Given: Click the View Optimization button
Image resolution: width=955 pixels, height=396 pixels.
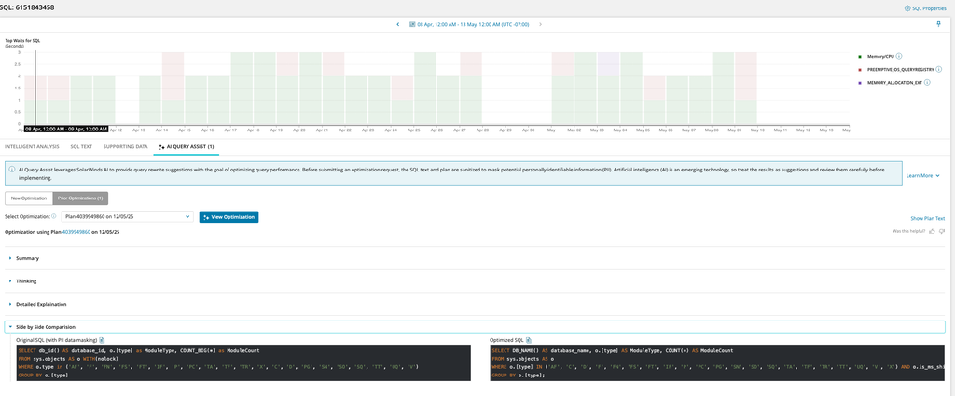Looking at the screenshot, I should (x=228, y=216).
